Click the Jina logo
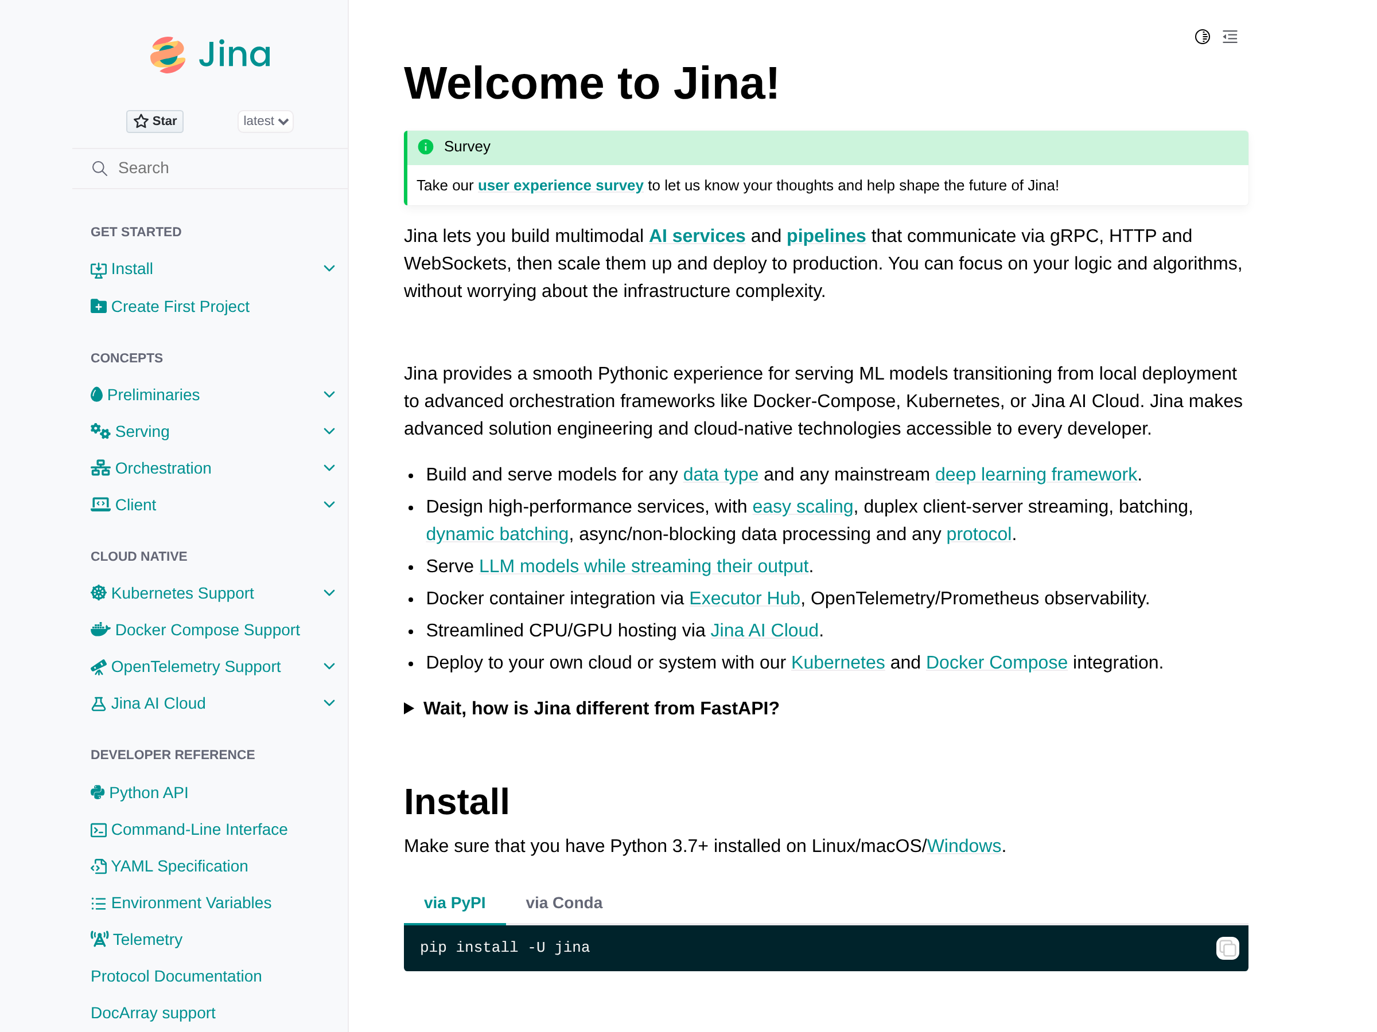The image size is (1377, 1032). tap(211, 54)
